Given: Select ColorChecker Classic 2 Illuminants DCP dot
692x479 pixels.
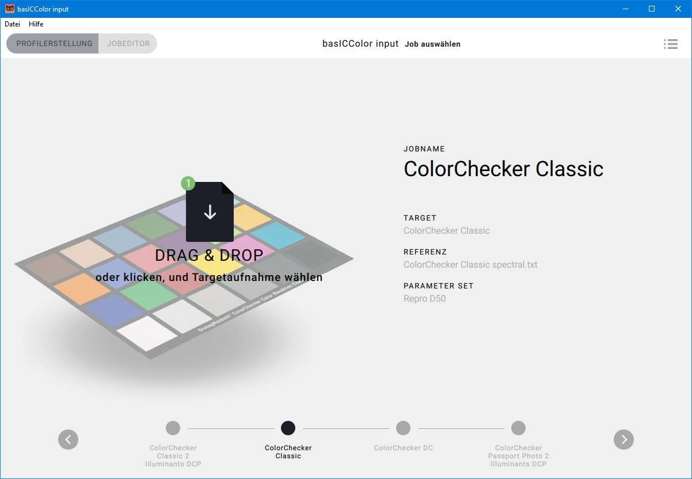Looking at the screenshot, I should 173,428.
